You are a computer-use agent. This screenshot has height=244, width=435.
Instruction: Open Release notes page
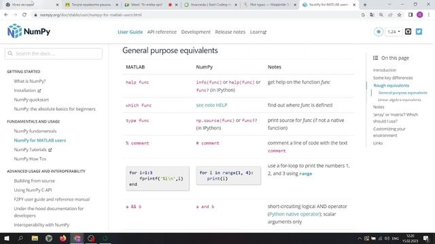pyautogui.click(x=230, y=32)
